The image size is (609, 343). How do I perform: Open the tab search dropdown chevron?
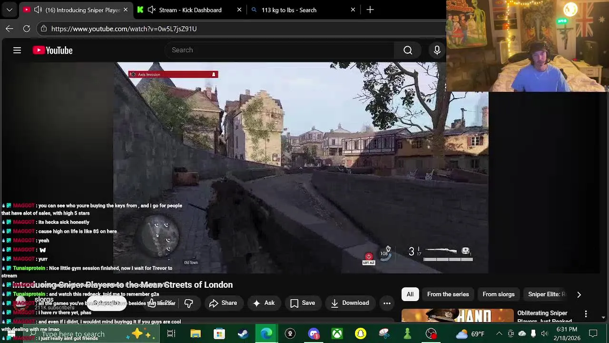tap(10, 10)
